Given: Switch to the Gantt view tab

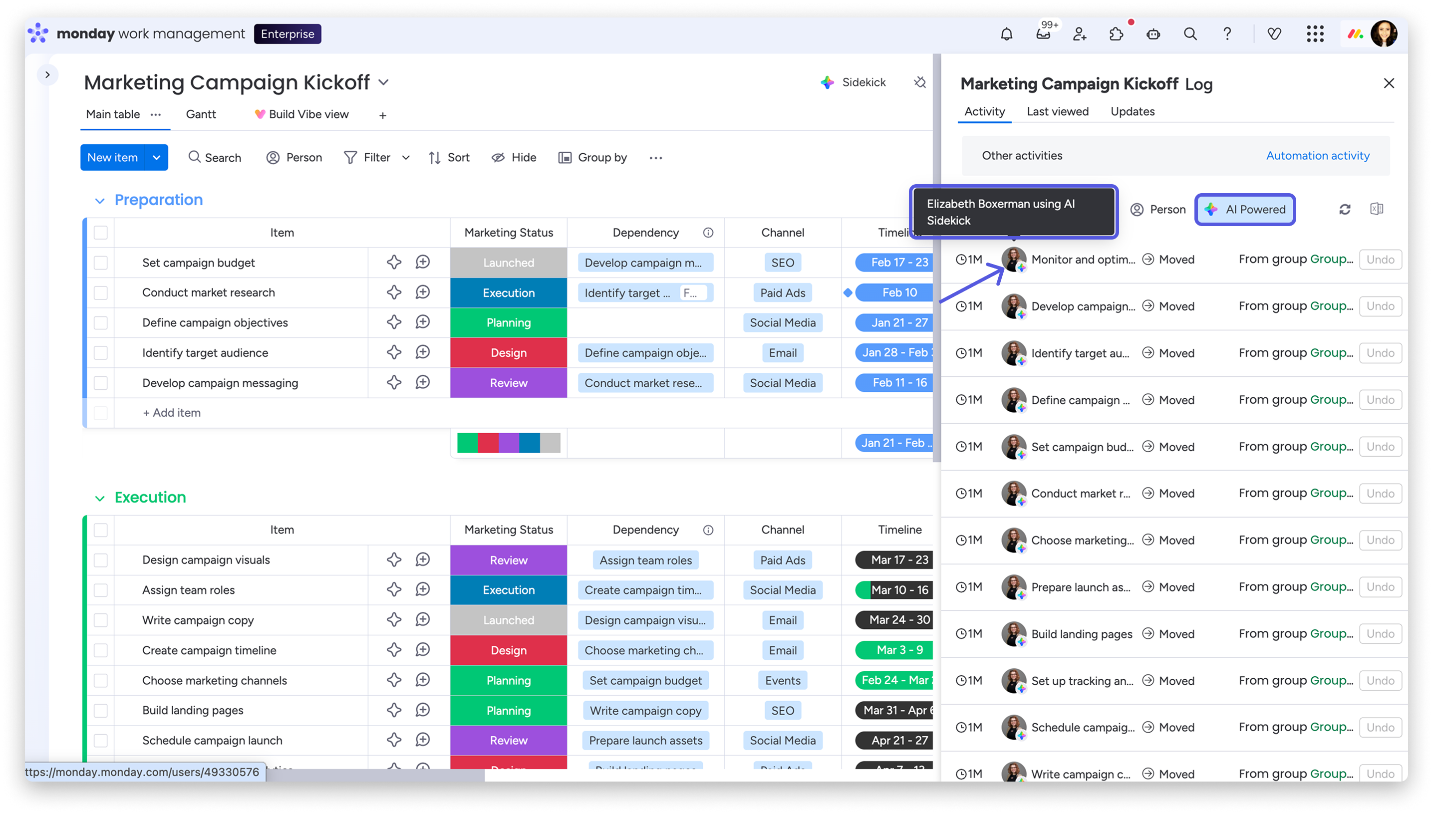Looking at the screenshot, I should click(x=201, y=115).
